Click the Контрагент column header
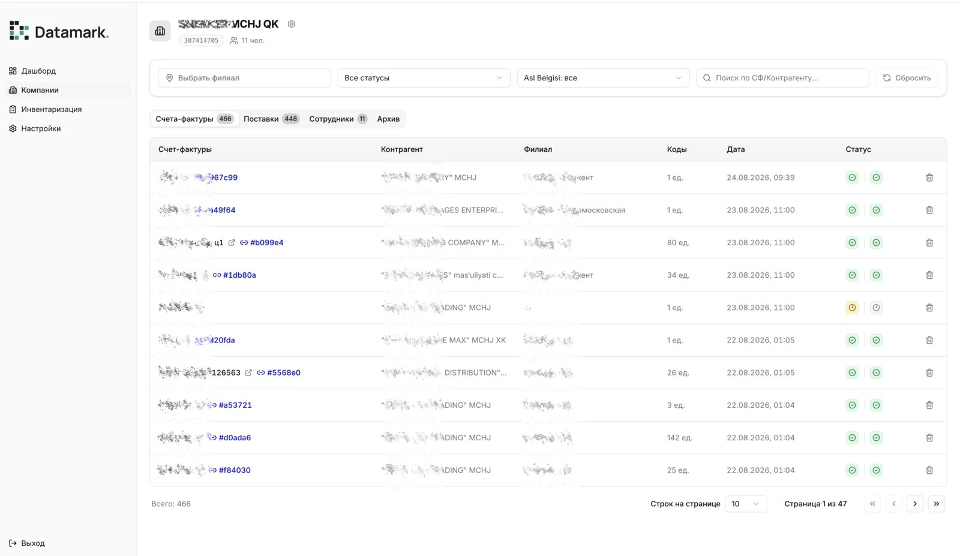960x556 pixels. 402,149
